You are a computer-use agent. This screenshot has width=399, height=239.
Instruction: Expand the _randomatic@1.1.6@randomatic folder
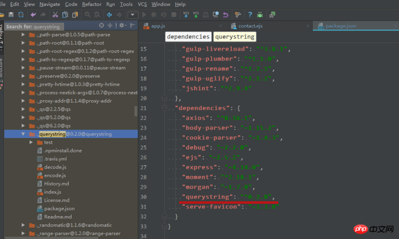tap(23, 225)
